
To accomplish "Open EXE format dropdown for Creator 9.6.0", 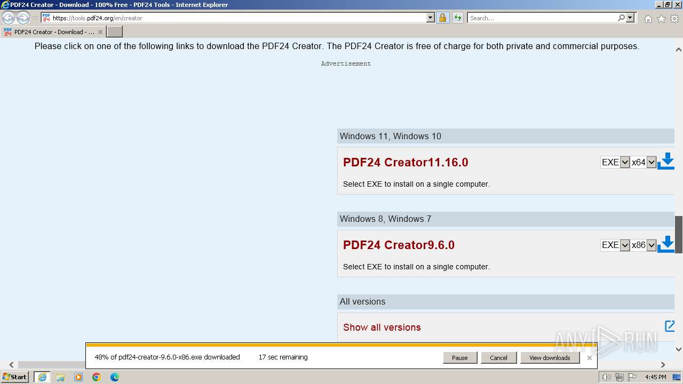I will pyautogui.click(x=615, y=245).
